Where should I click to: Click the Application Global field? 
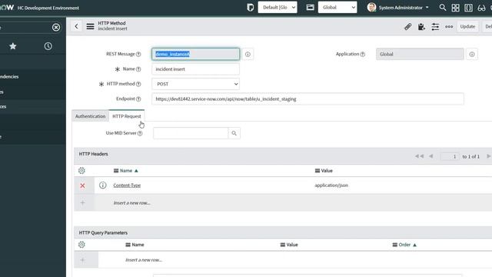tap(420, 54)
